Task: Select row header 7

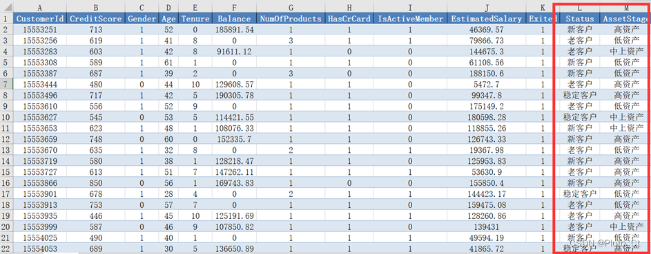Action: 6,85
